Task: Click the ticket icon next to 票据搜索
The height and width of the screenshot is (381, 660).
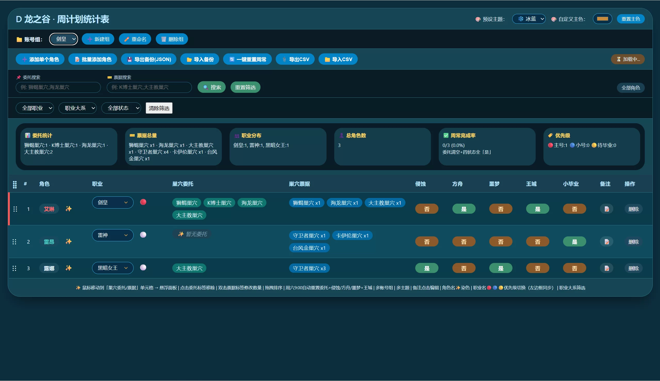Action: click(109, 77)
